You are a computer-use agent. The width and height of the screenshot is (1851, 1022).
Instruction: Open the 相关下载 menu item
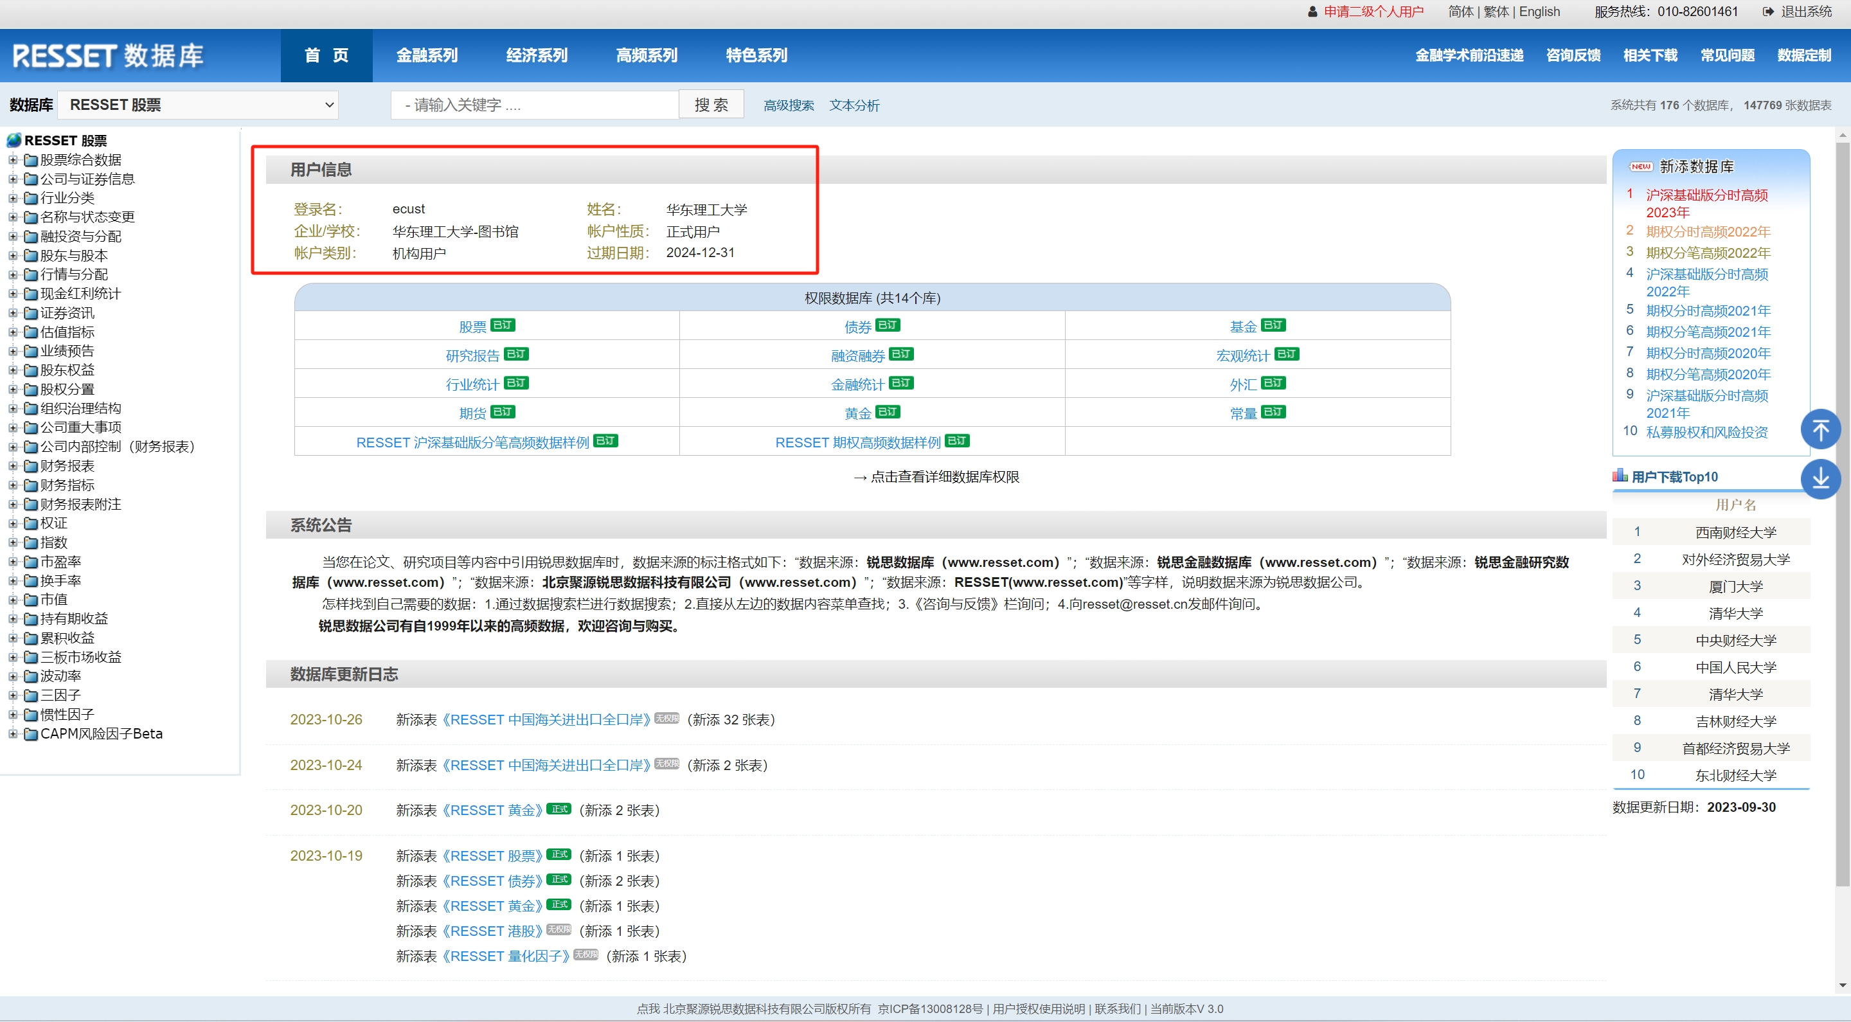(x=1650, y=55)
